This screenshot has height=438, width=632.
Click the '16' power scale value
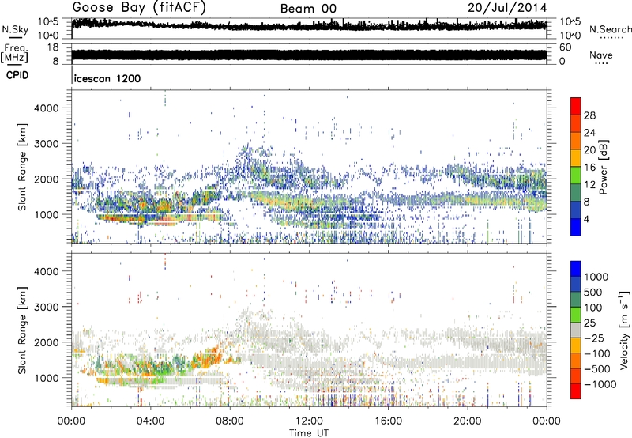589,168
